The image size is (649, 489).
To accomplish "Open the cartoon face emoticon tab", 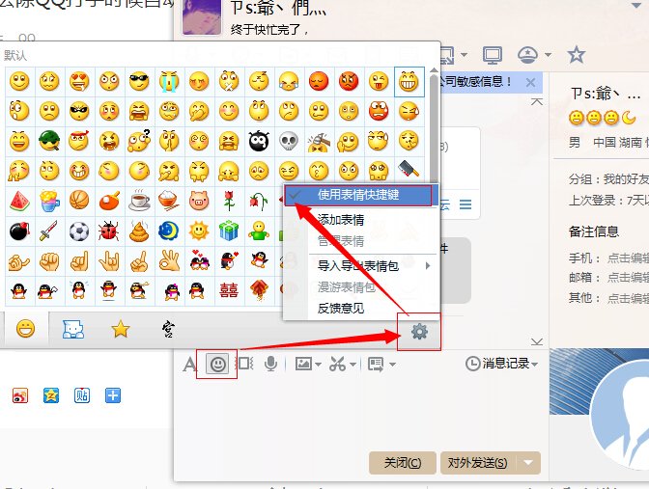I will 73,330.
